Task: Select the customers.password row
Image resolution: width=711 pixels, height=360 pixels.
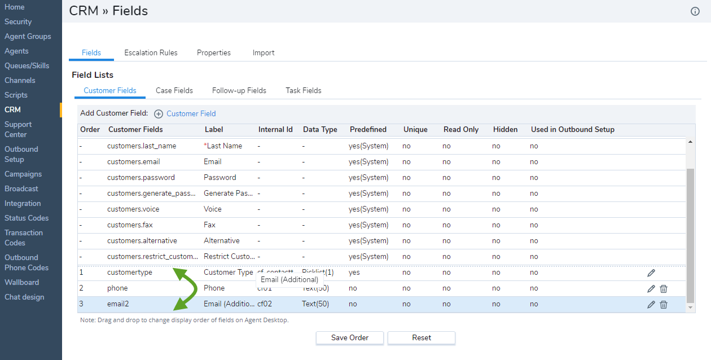Action: click(382, 178)
